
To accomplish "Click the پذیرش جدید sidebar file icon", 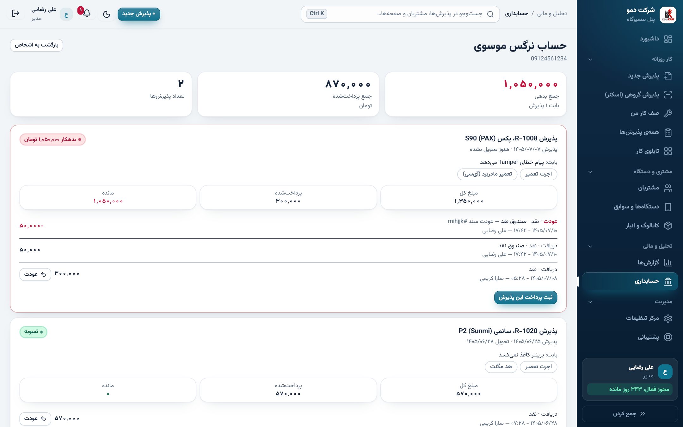I will coord(668,76).
